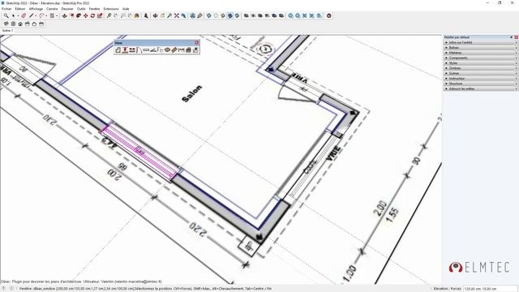Open the Extensions menu
The width and height of the screenshot is (519, 292).
pos(111,9)
